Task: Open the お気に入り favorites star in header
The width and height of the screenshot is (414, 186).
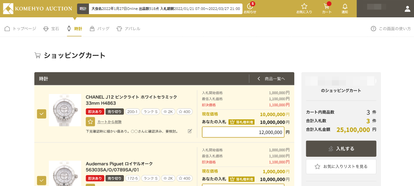Action: point(304,8)
